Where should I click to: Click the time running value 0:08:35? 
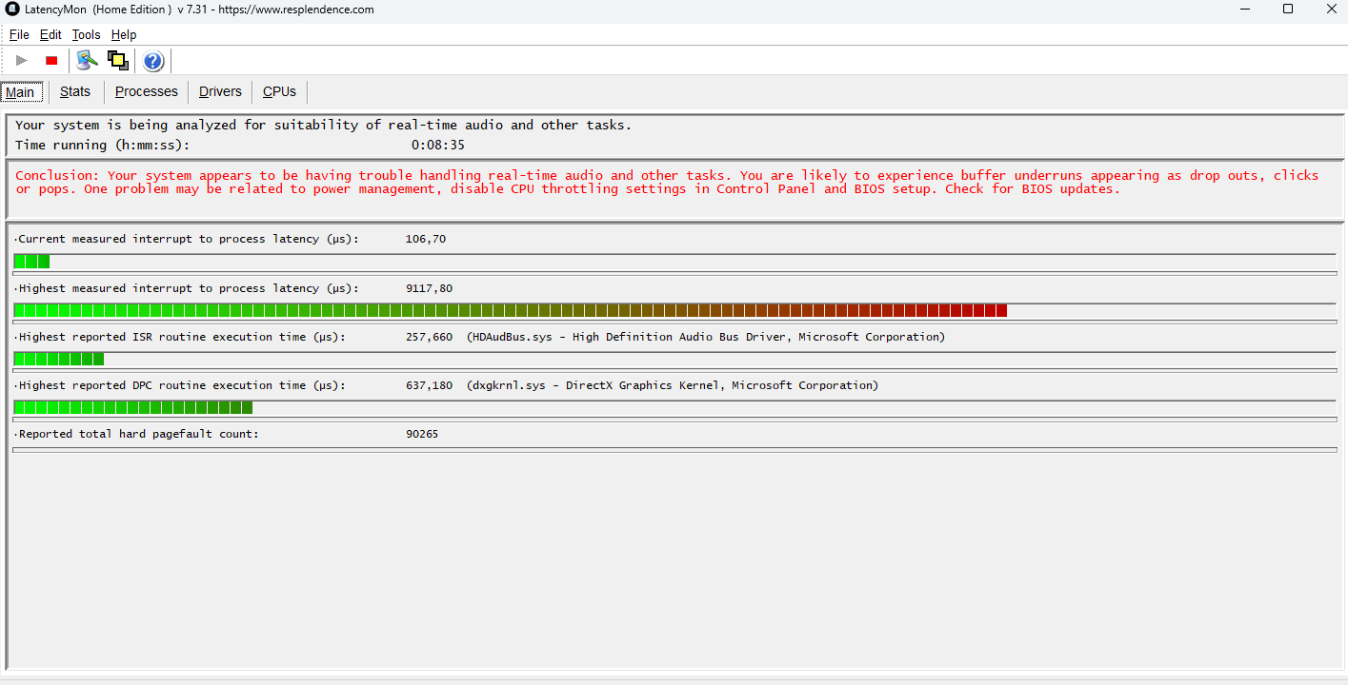pos(438,146)
